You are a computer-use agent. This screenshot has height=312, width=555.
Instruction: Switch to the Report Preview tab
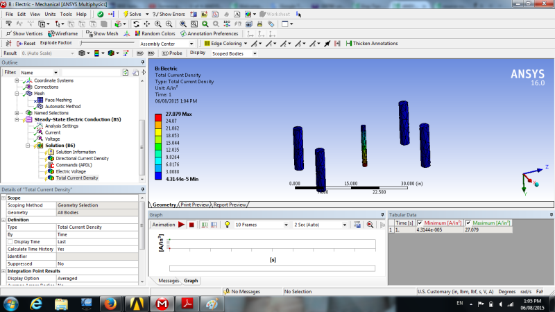click(x=230, y=205)
